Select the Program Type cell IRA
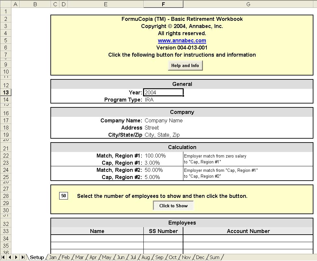The height and width of the screenshot is (261, 317). [163, 100]
